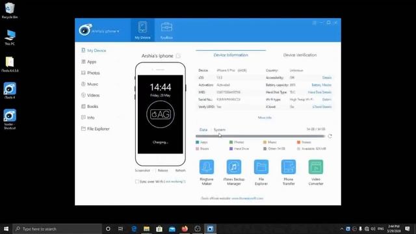Open the iTools 4 desktop shortcut
Screen dimensions: 416x234
coord(10,91)
